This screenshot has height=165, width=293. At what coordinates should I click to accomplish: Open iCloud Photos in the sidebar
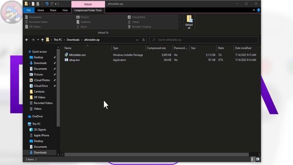42,80
